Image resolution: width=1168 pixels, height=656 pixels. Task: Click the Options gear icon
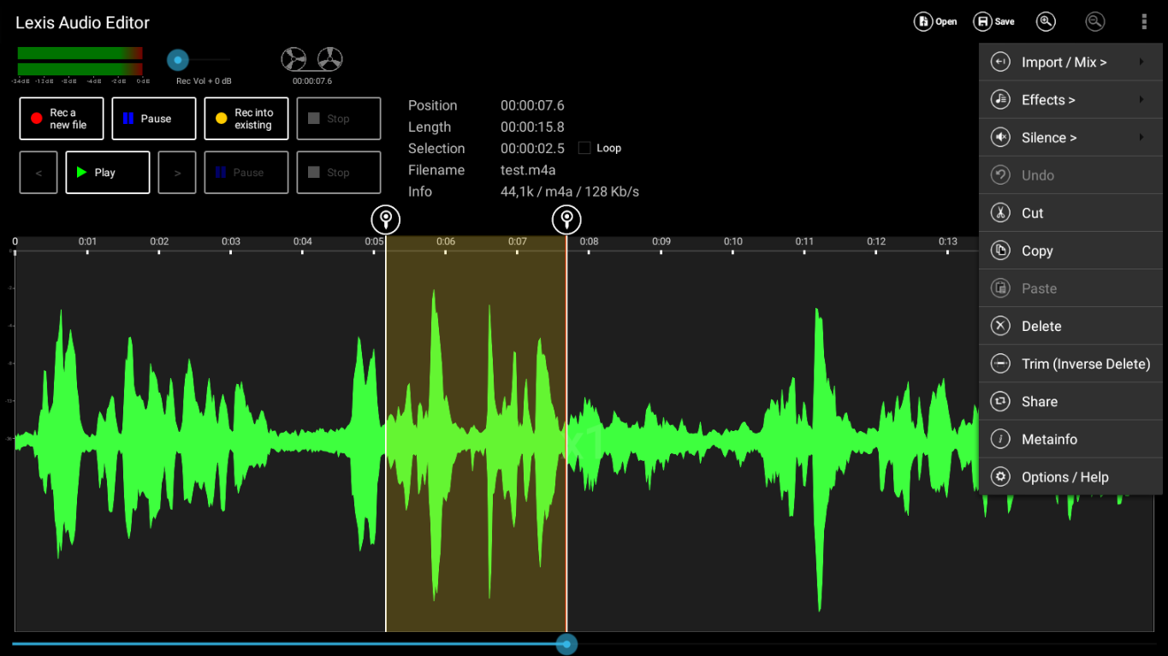pos(1000,476)
